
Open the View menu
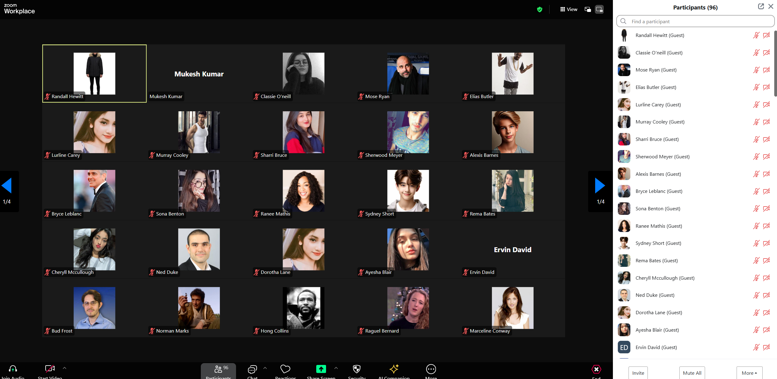click(569, 9)
